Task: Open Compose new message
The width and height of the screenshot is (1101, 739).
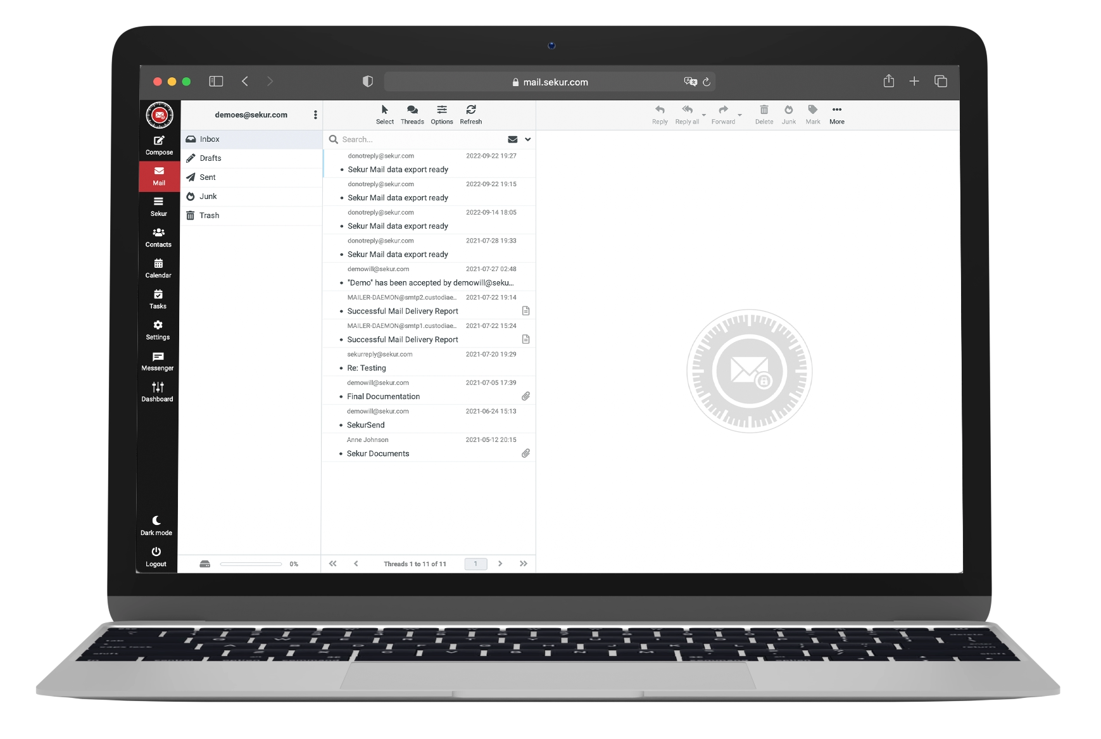Action: pyautogui.click(x=159, y=145)
